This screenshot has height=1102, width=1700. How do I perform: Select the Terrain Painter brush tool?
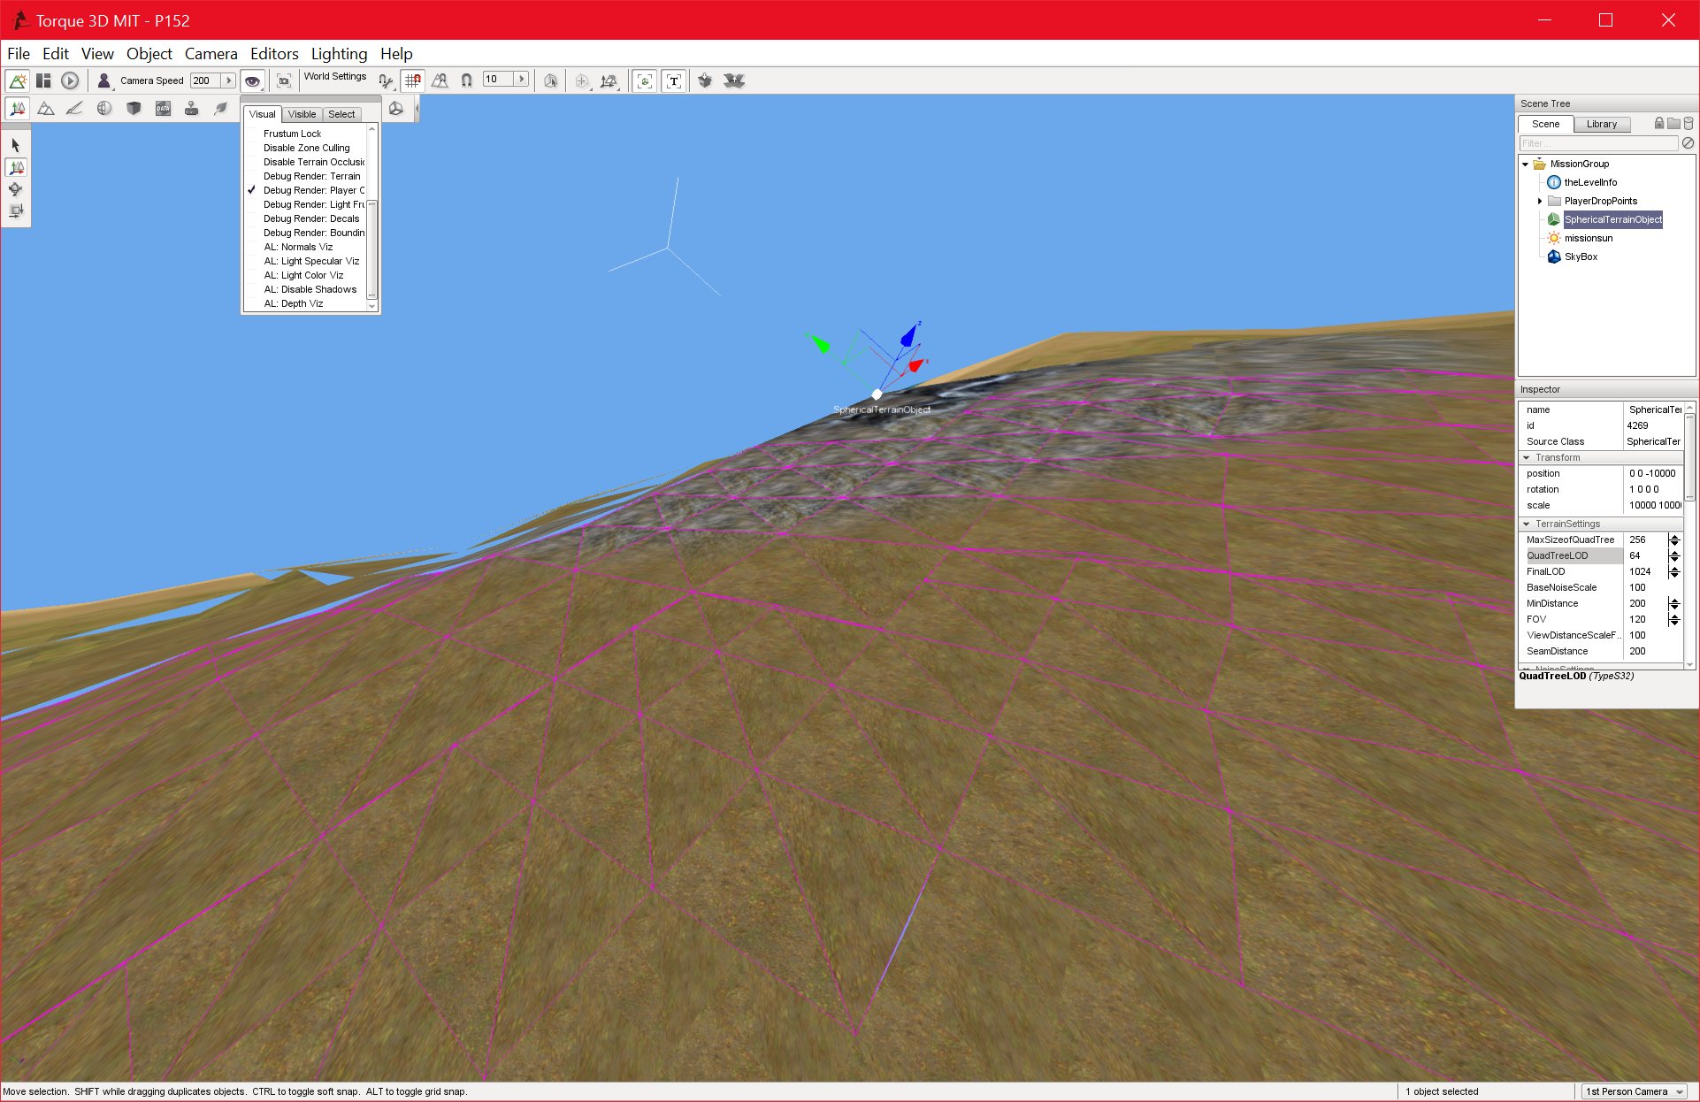[x=75, y=109]
